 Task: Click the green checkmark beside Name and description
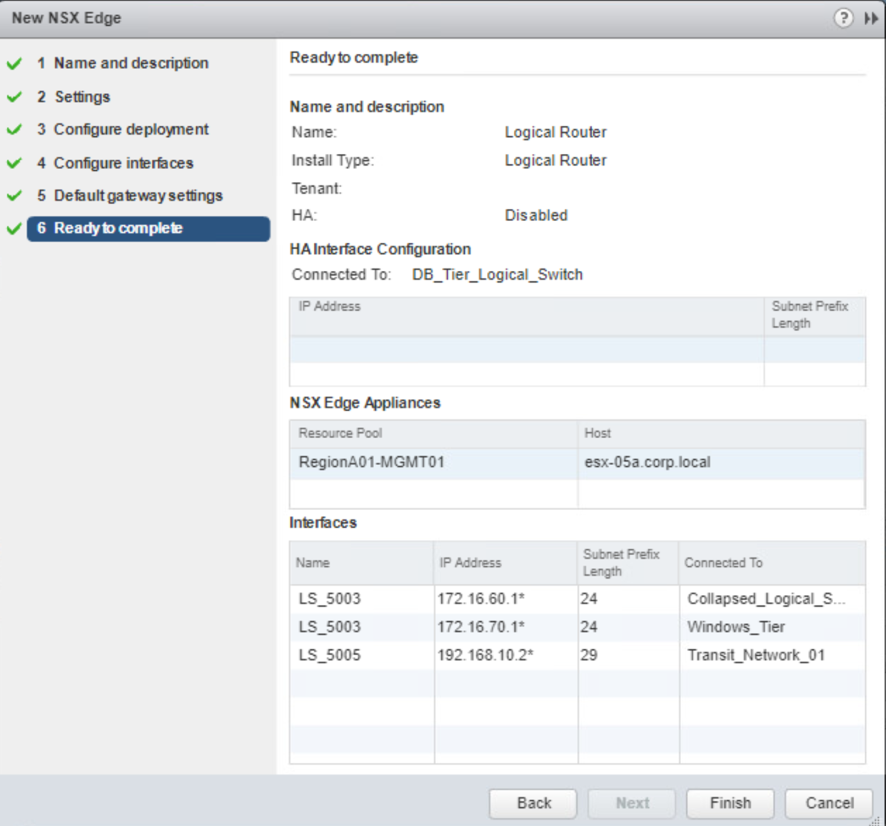click(14, 63)
